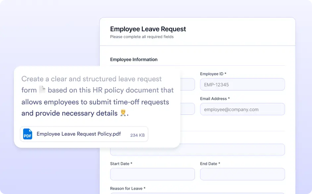Select the Start Date field

tap(152, 174)
